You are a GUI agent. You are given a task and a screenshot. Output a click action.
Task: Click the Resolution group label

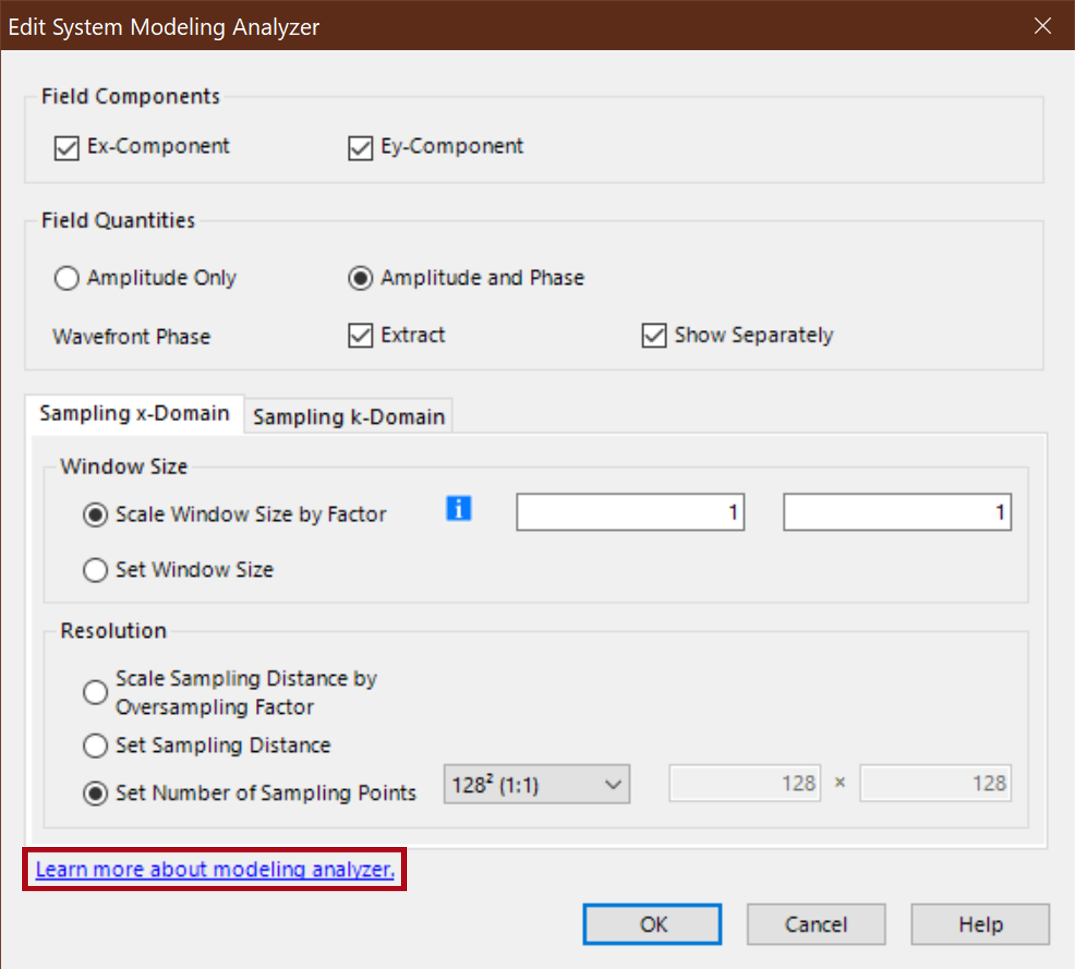pyautogui.click(x=113, y=630)
